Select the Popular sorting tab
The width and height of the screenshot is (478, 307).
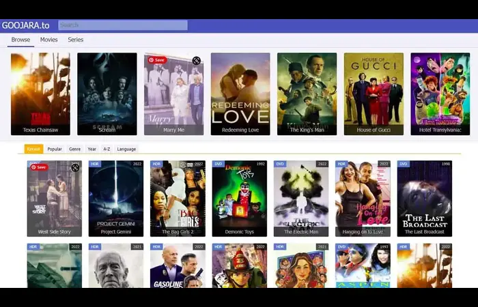[x=55, y=149]
